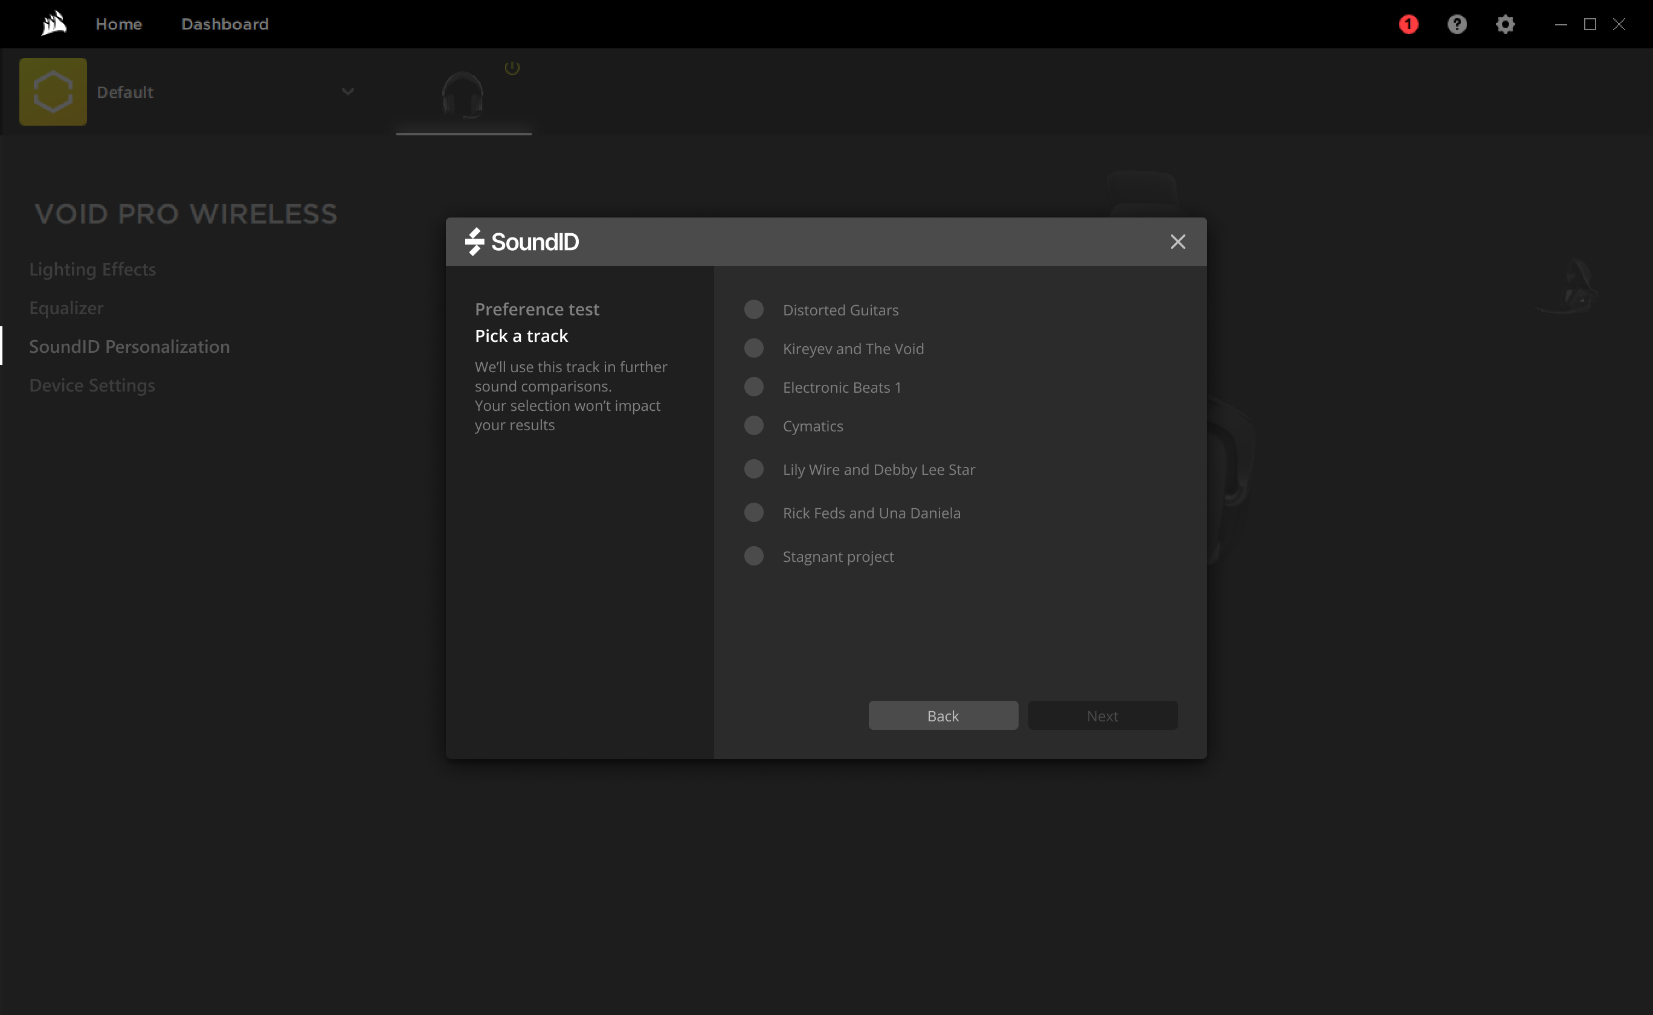Select Lily Wire and Debby Lee Star radio
Screen dimensions: 1653x1015
click(x=753, y=469)
